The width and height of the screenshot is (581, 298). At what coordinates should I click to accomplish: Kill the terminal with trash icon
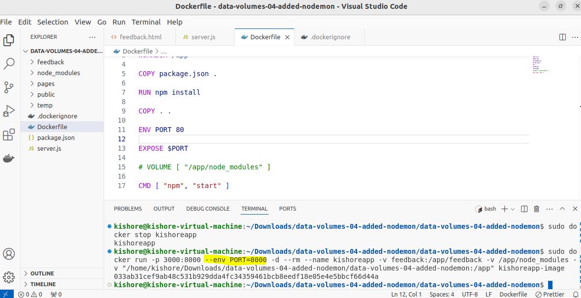click(x=536, y=209)
